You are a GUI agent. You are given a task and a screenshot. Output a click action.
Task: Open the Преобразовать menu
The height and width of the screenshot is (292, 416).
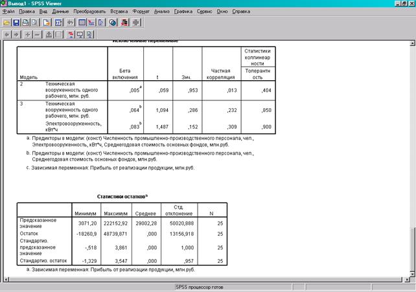(x=89, y=12)
